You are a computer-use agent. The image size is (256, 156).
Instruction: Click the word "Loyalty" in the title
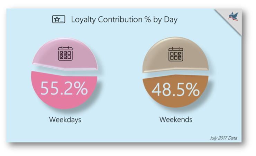pyautogui.click(x=84, y=20)
